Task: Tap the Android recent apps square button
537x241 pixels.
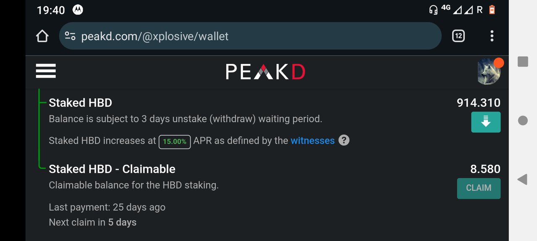Action: point(523,62)
